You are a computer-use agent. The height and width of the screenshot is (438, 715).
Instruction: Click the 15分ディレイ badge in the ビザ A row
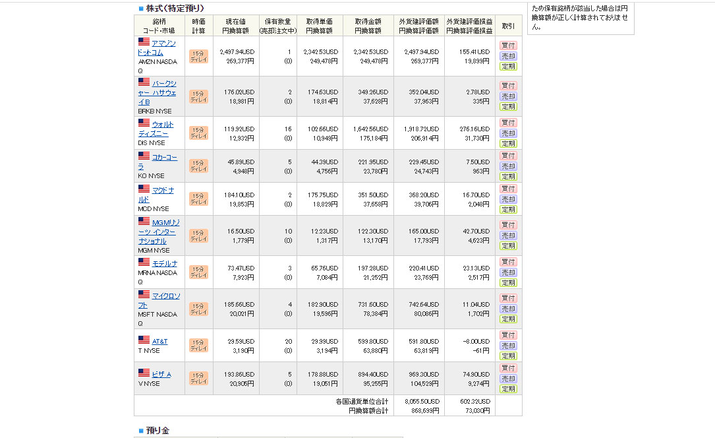199,378
